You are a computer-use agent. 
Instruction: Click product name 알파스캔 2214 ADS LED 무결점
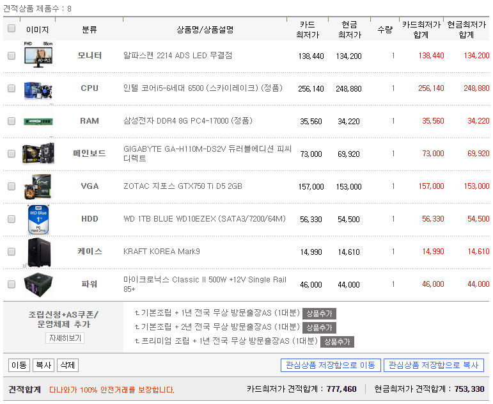[x=178, y=56]
